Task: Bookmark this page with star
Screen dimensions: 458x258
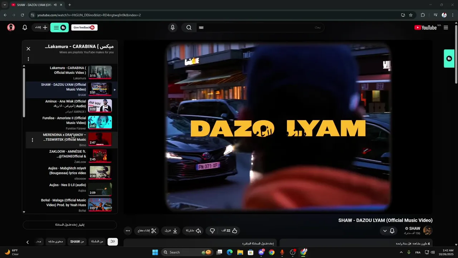Action: tap(411, 15)
